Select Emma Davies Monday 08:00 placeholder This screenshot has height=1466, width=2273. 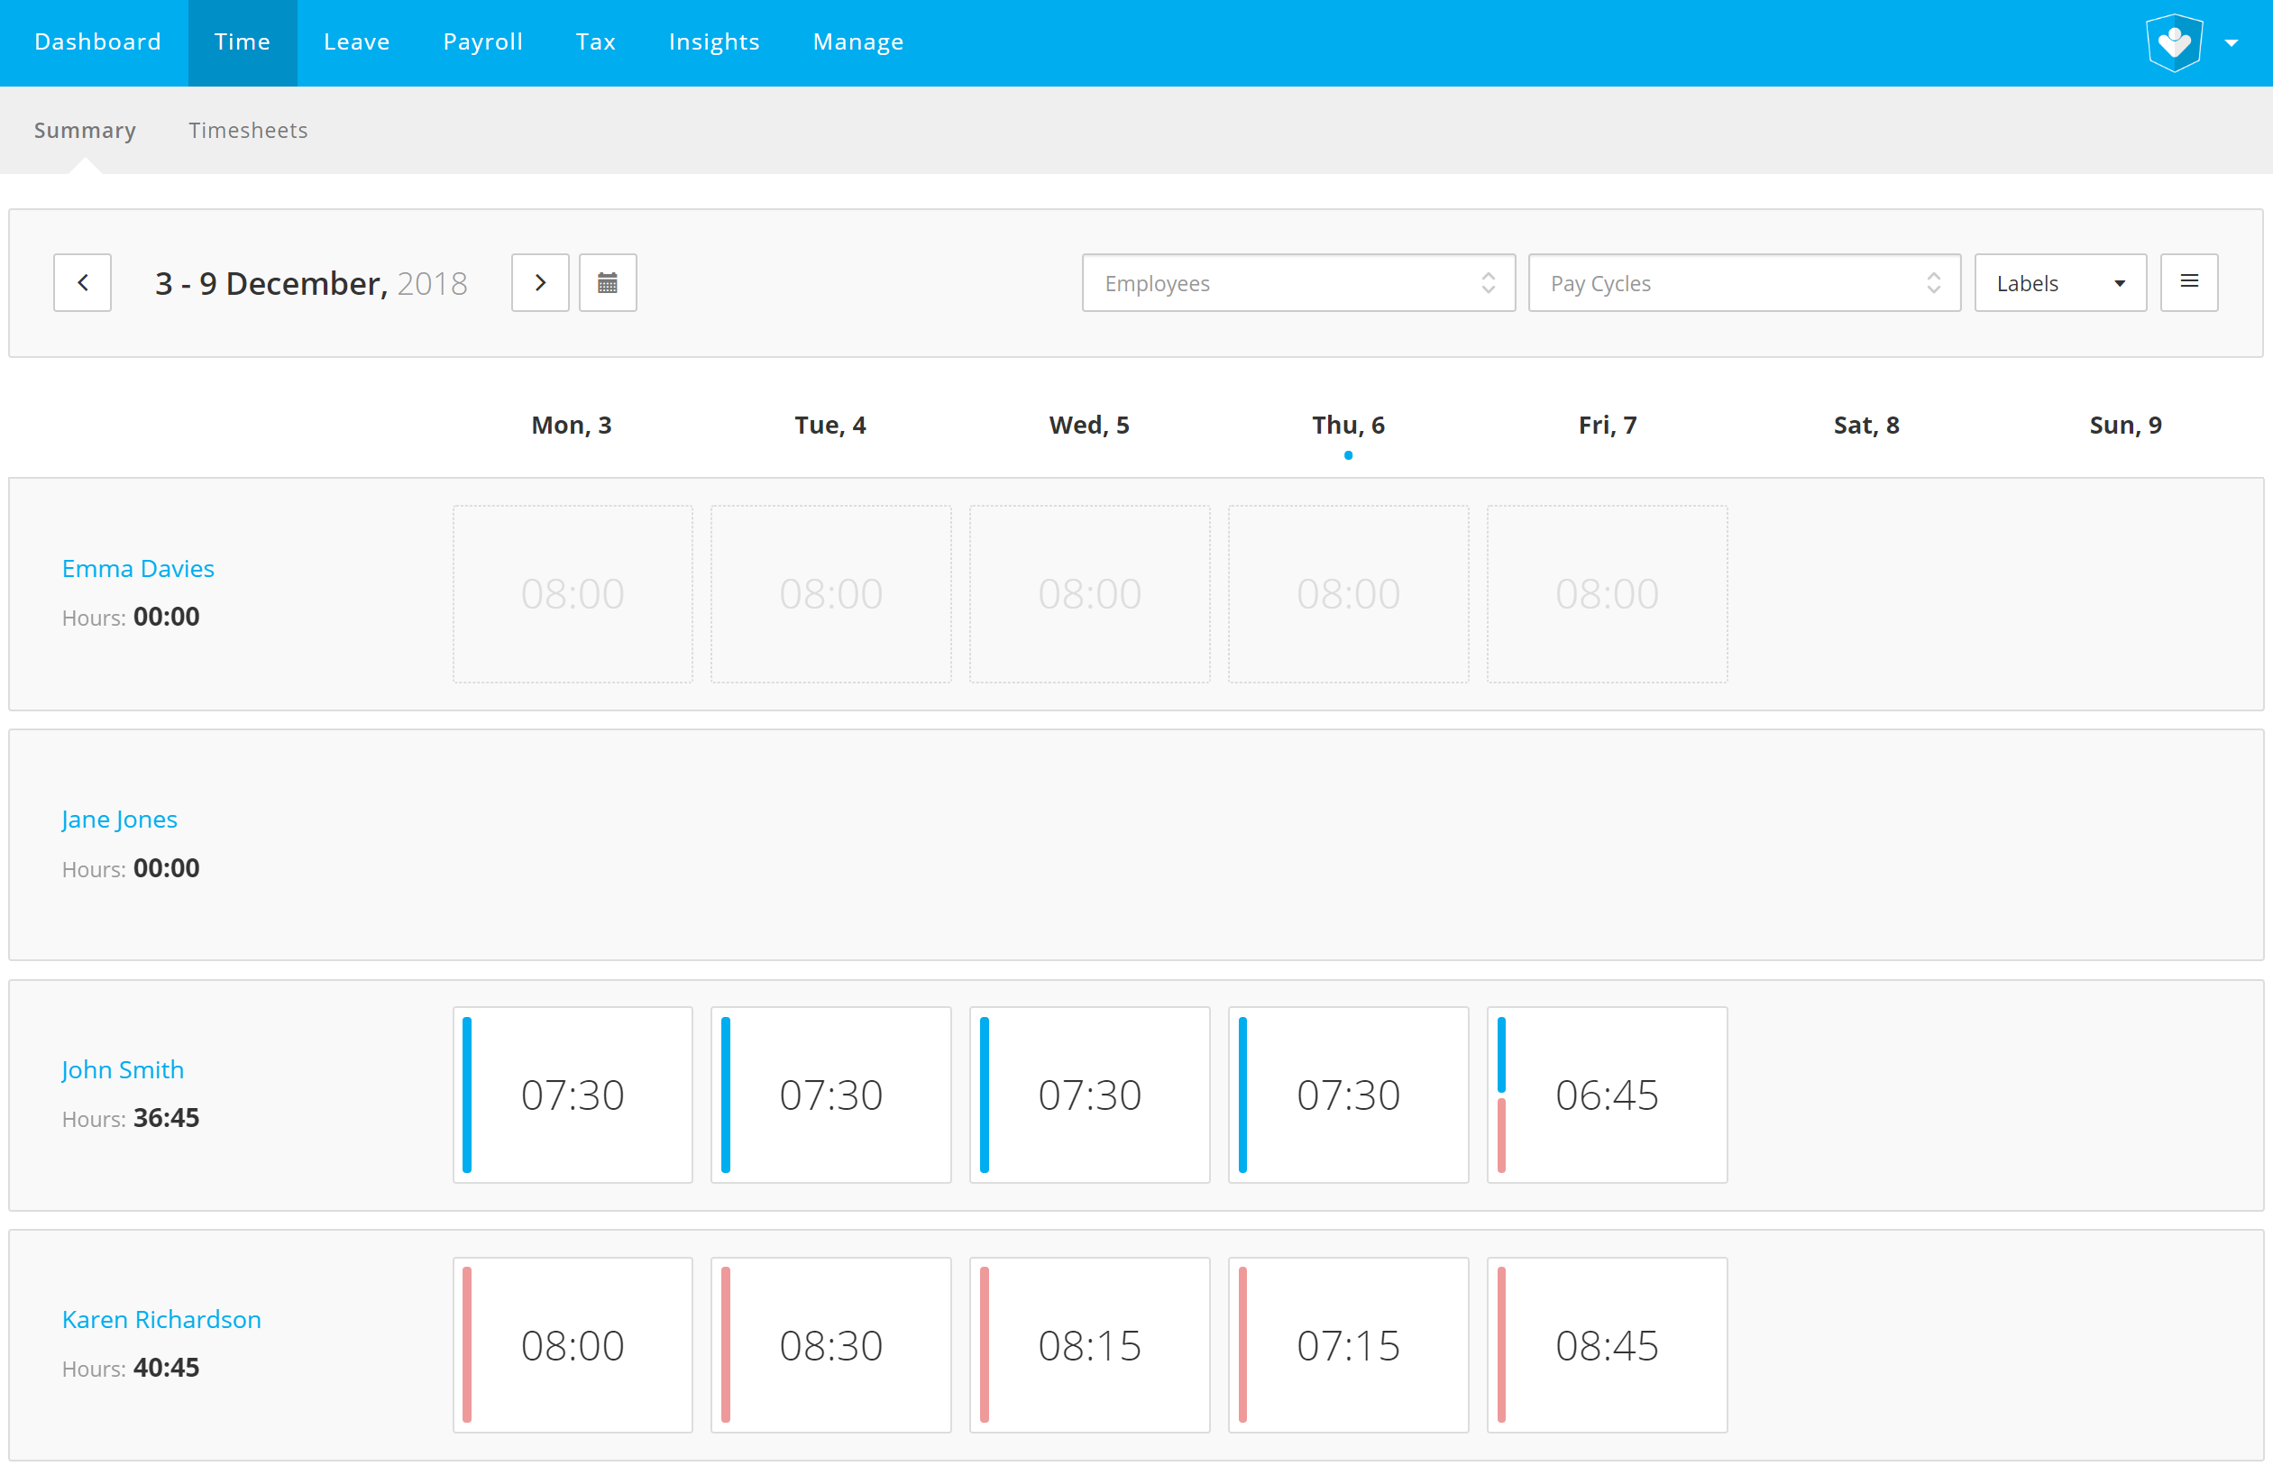(x=572, y=594)
